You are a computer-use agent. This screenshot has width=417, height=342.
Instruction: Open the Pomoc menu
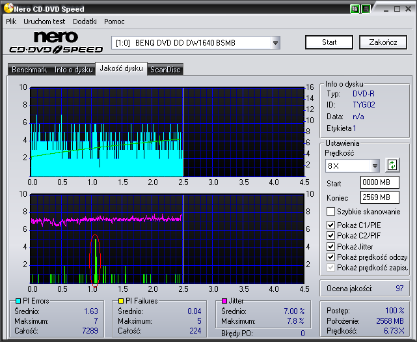tap(114, 21)
